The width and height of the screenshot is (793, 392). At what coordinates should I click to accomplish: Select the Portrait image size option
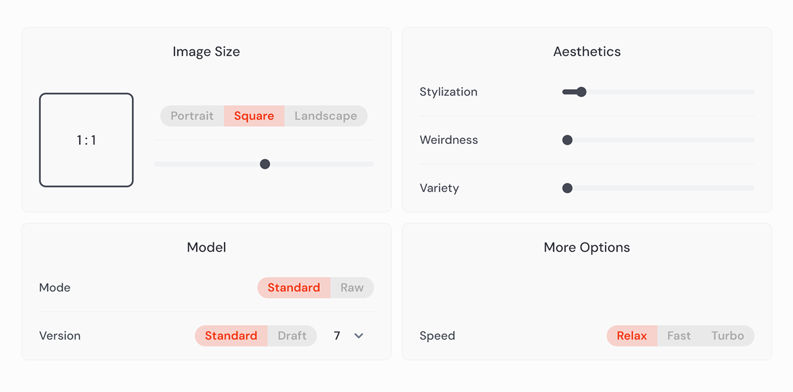pos(192,116)
